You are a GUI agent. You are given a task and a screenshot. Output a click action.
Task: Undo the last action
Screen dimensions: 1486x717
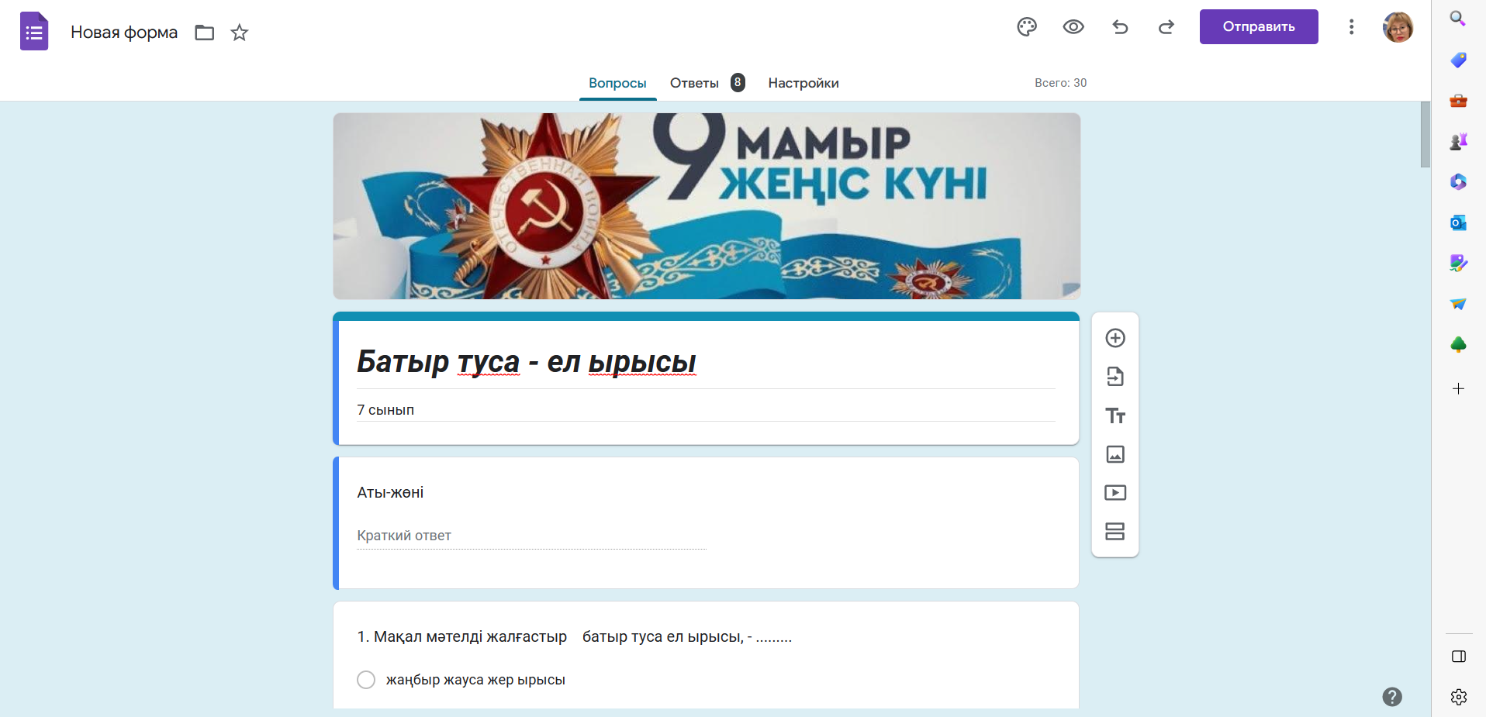point(1120,27)
